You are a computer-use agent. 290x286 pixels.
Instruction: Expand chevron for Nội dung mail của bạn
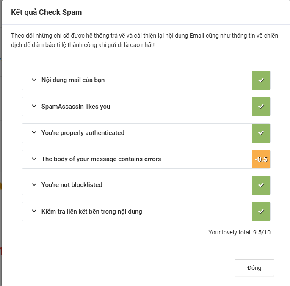(x=34, y=80)
